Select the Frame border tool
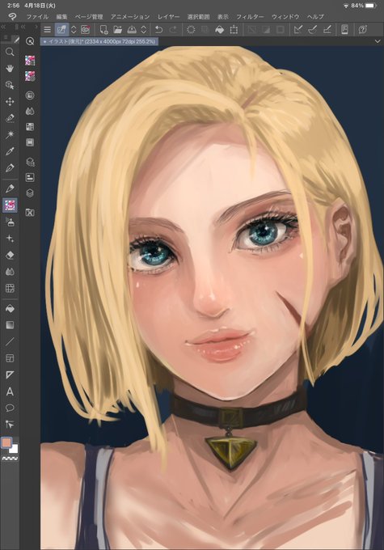The width and height of the screenshot is (384, 550). pos(10,358)
